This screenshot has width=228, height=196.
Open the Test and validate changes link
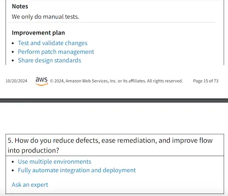(53, 43)
